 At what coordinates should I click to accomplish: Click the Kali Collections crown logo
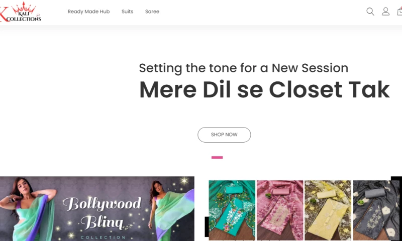[x=21, y=12]
